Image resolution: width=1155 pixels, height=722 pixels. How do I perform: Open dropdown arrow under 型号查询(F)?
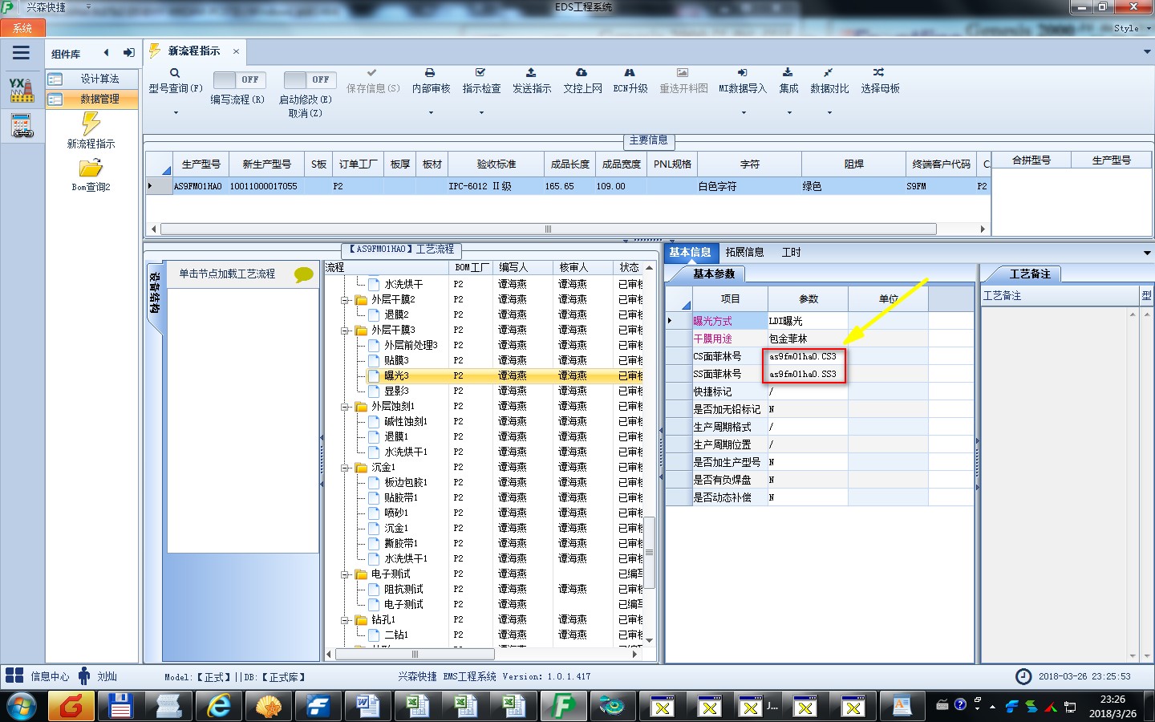[x=176, y=113]
